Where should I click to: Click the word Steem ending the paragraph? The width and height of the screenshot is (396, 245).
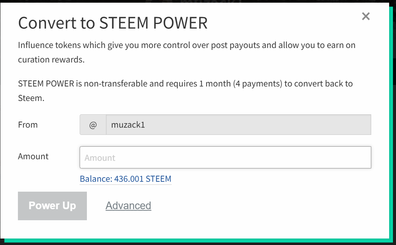[x=31, y=98]
